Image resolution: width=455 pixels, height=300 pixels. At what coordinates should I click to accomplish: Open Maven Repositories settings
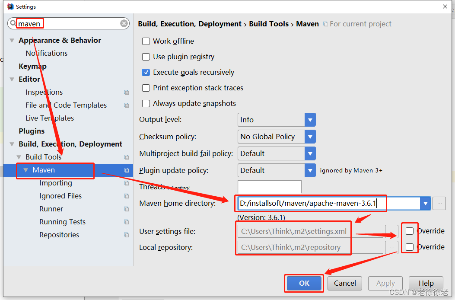coord(59,235)
